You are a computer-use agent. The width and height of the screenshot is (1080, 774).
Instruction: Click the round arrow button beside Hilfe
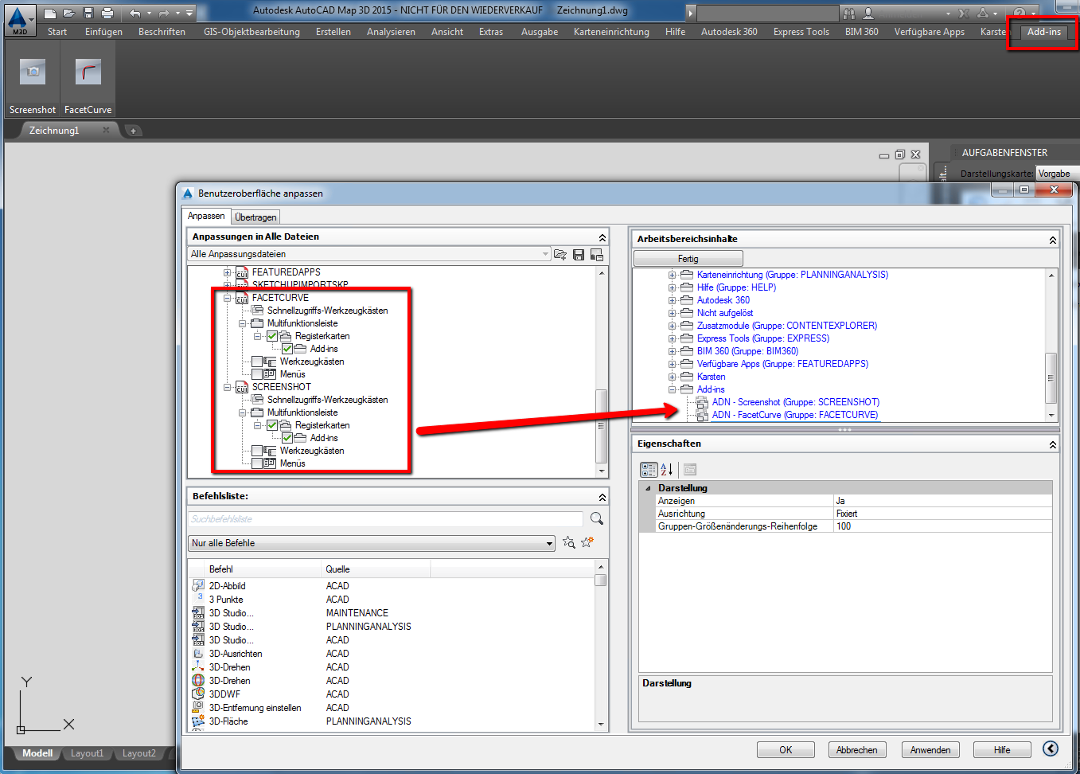coord(1051,749)
